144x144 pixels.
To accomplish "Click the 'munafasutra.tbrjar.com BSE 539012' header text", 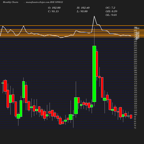I will tap(44, 2).
